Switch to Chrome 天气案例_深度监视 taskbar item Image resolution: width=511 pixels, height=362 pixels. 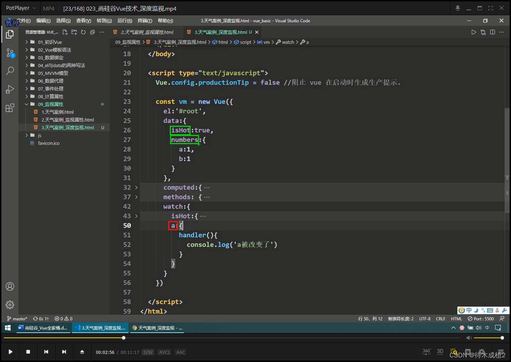click(157, 328)
